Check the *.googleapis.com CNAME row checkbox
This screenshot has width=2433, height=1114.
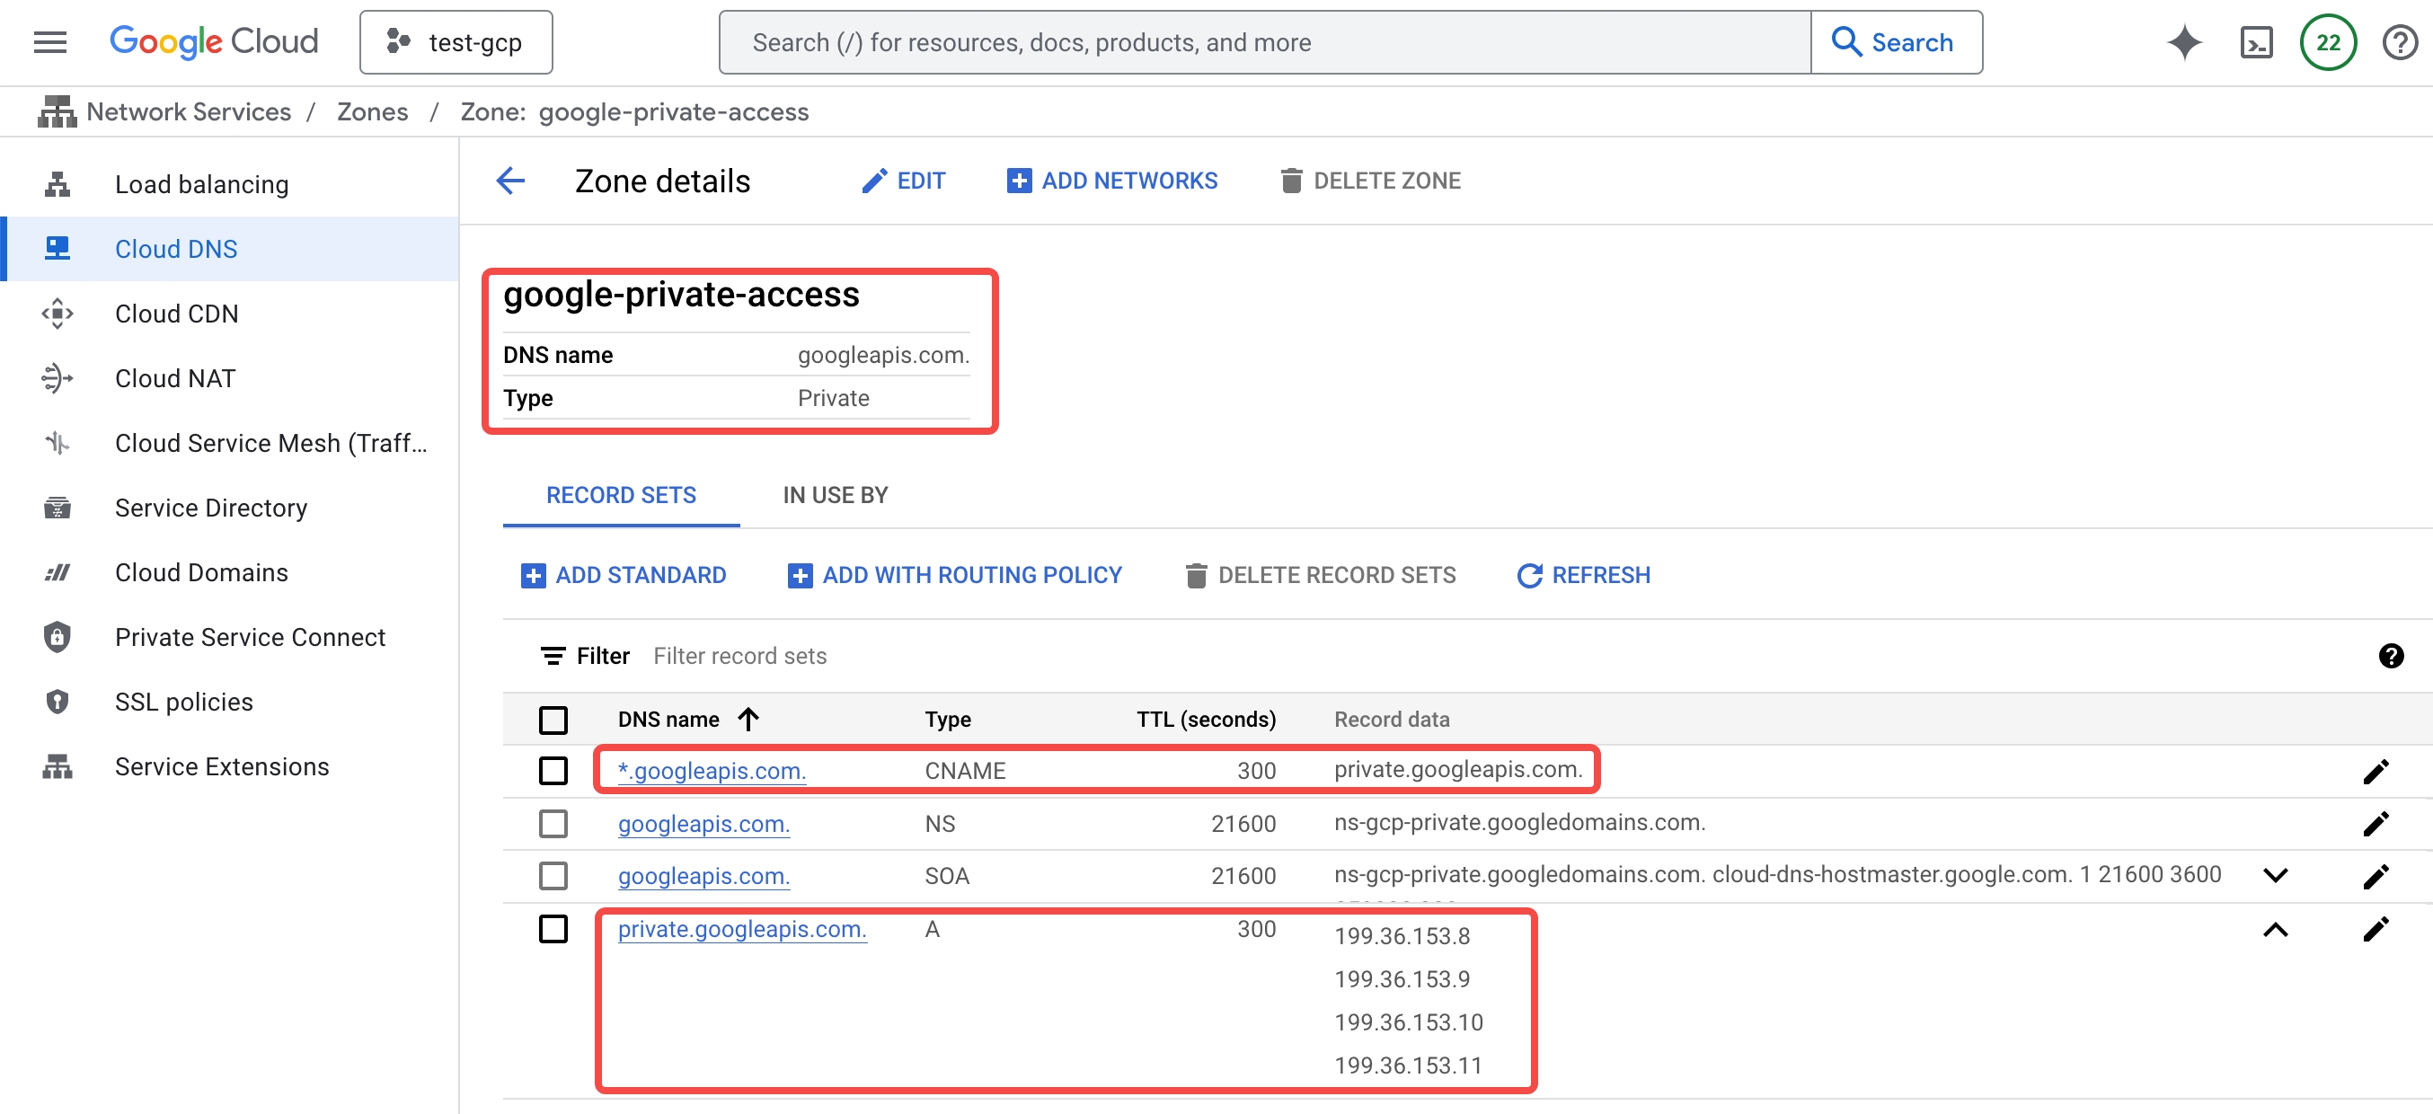coord(553,772)
